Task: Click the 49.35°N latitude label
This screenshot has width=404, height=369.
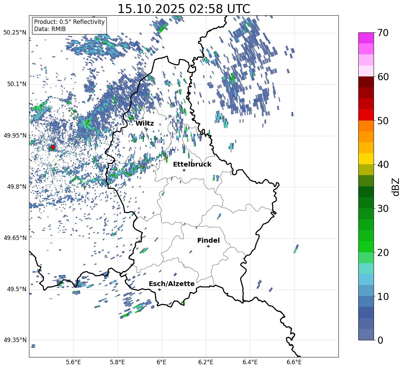Action: coord(15,340)
